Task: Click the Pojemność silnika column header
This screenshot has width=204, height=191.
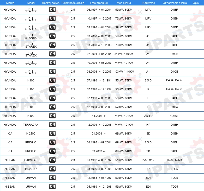Action: (73, 3)
